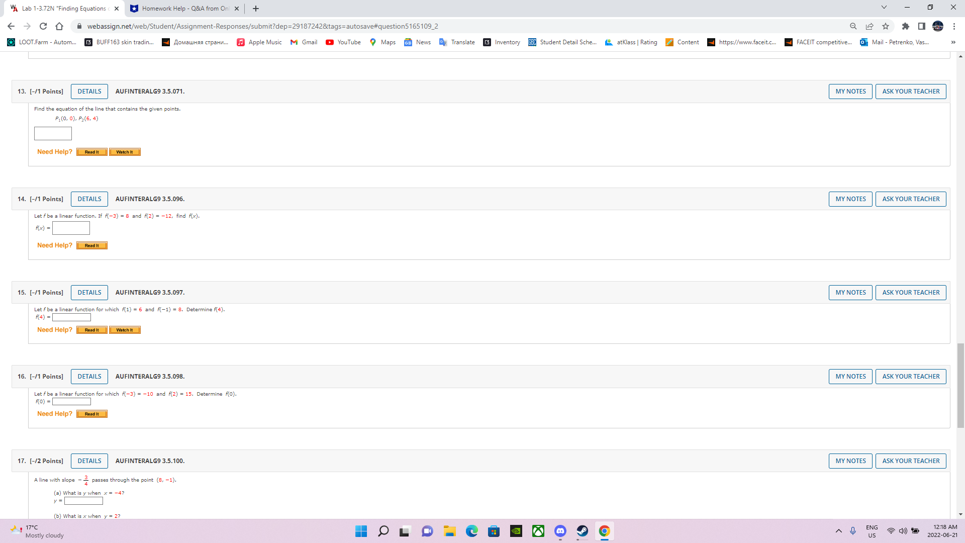This screenshot has height=543, width=965.
Task: Open YouTube bookmark
Action: click(x=343, y=42)
